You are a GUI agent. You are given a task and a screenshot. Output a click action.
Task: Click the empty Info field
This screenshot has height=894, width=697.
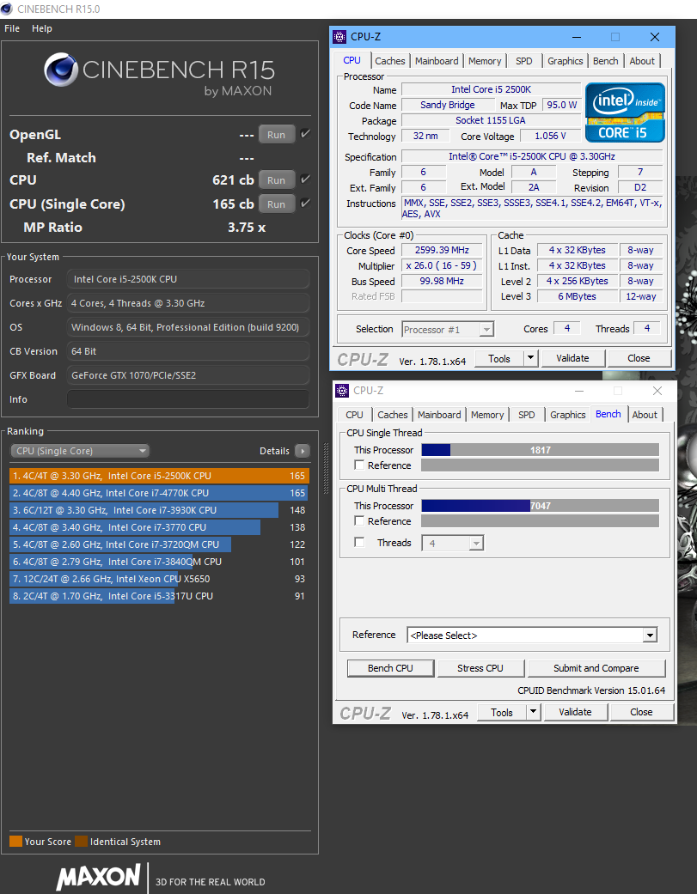pyautogui.click(x=188, y=399)
